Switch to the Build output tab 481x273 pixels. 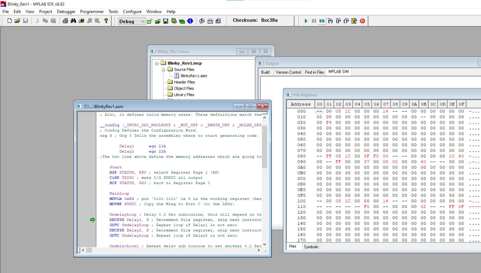pyautogui.click(x=265, y=72)
